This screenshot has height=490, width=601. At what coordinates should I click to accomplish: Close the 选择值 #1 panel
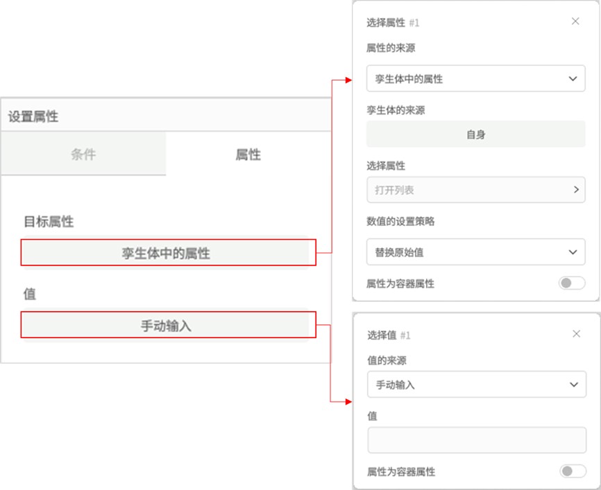[x=576, y=334]
